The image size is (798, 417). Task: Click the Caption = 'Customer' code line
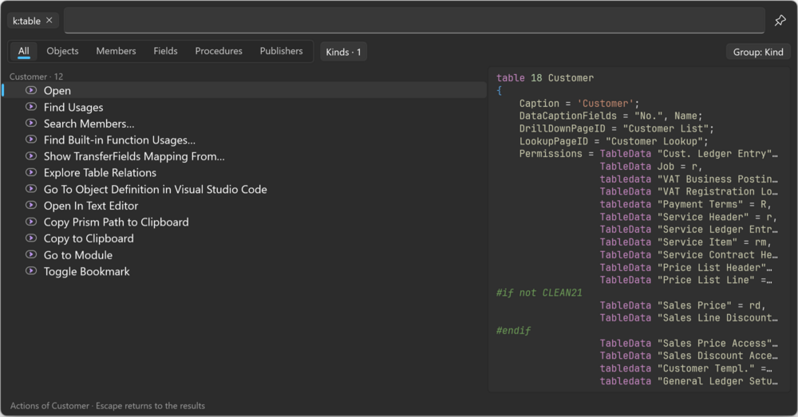[579, 103]
